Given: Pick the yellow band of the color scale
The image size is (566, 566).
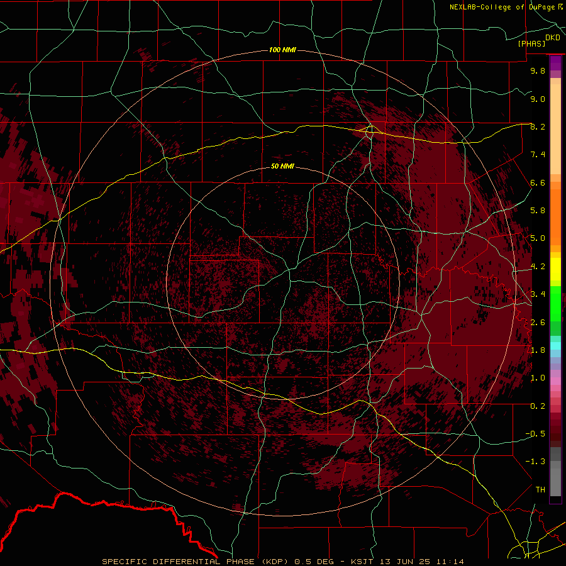Looking at the screenshot, I should (x=555, y=269).
